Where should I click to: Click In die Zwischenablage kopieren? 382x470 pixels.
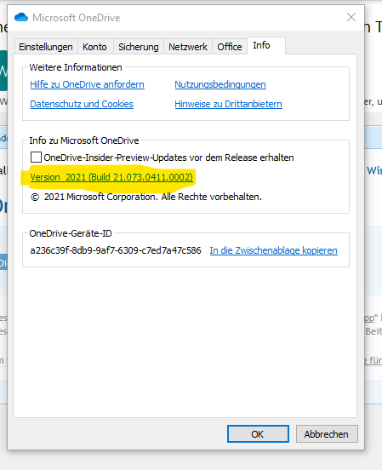274,250
